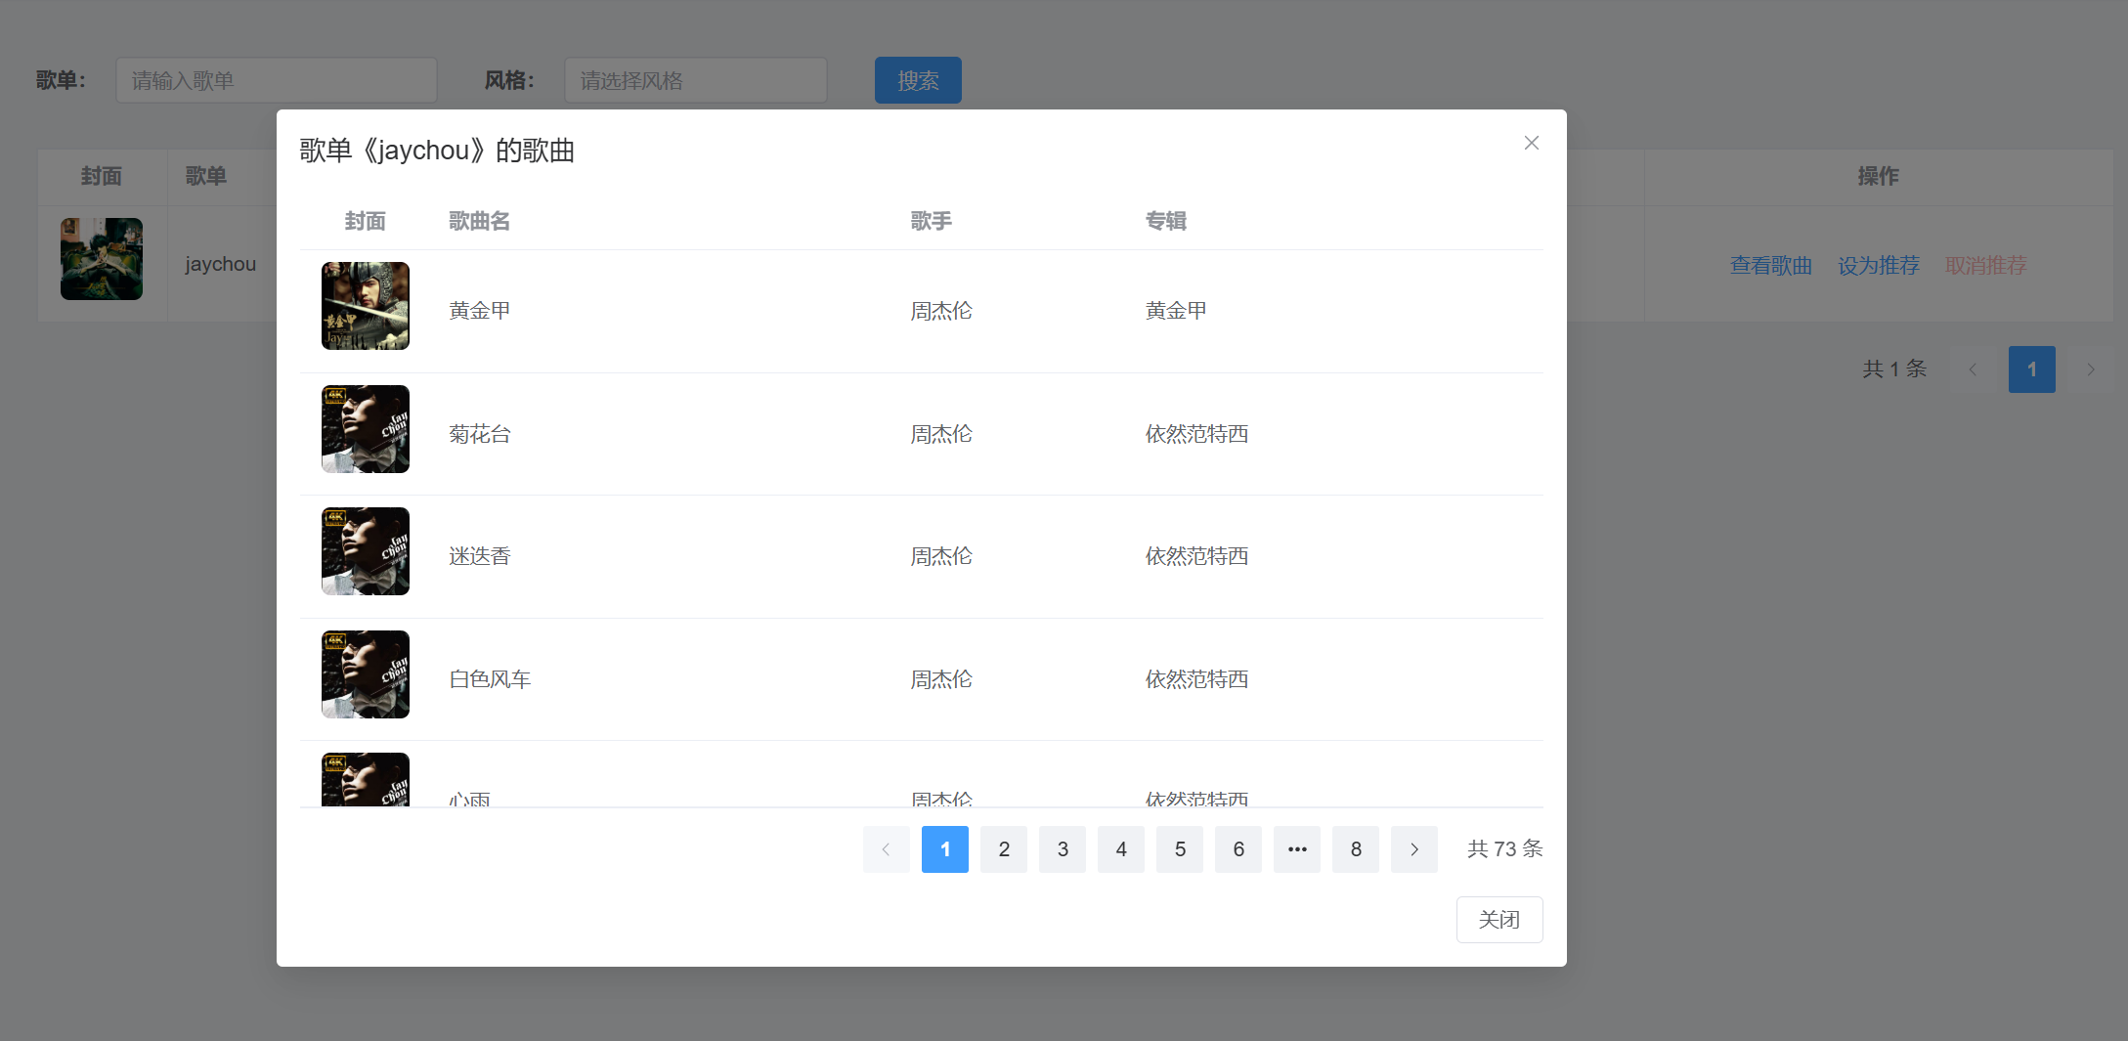Switch to page 5 of songs
The width and height of the screenshot is (2128, 1041).
point(1179,849)
